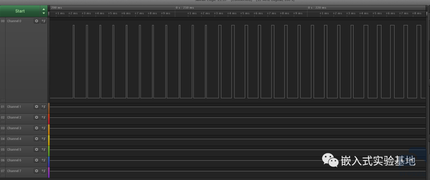The width and height of the screenshot is (430, 180).
Task: Open Channel 6 settings gear
Action: click(37, 160)
